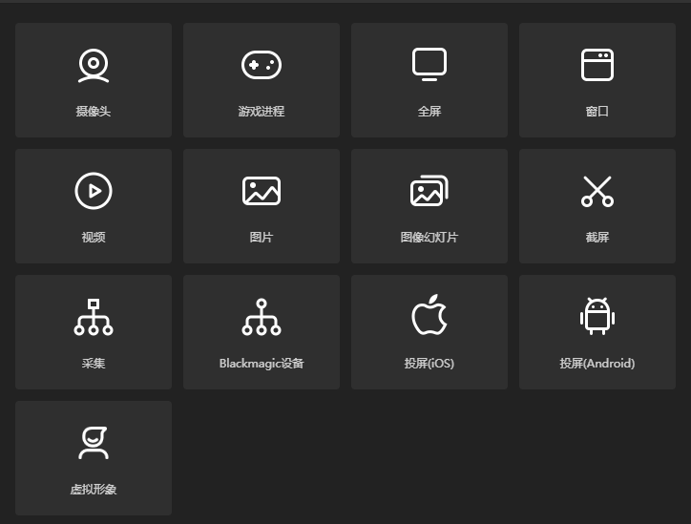Click the '视频' label
This screenshot has height=524, width=691.
coord(94,238)
